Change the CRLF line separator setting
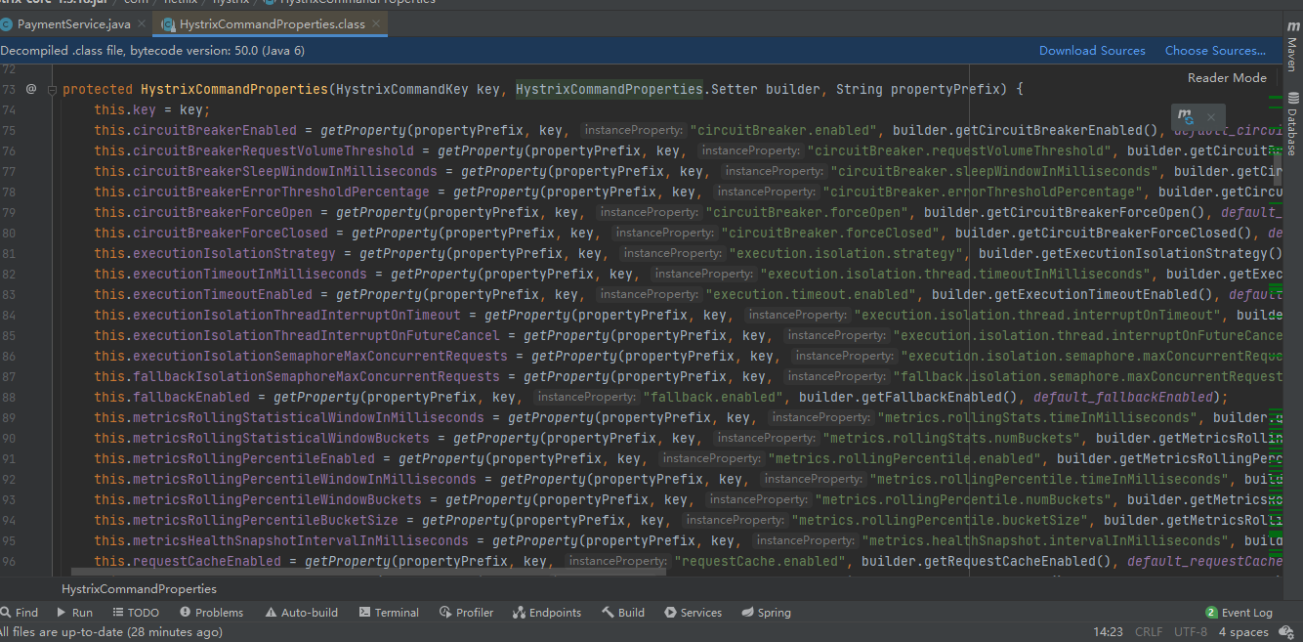Viewport: 1303px width, 642px height. pos(1149,632)
